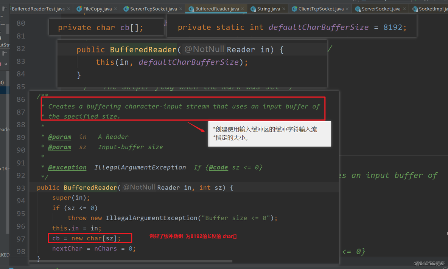Click 'Creates a buffering character-input stream' comment
The height and width of the screenshot is (269, 448).
[x=129, y=107]
